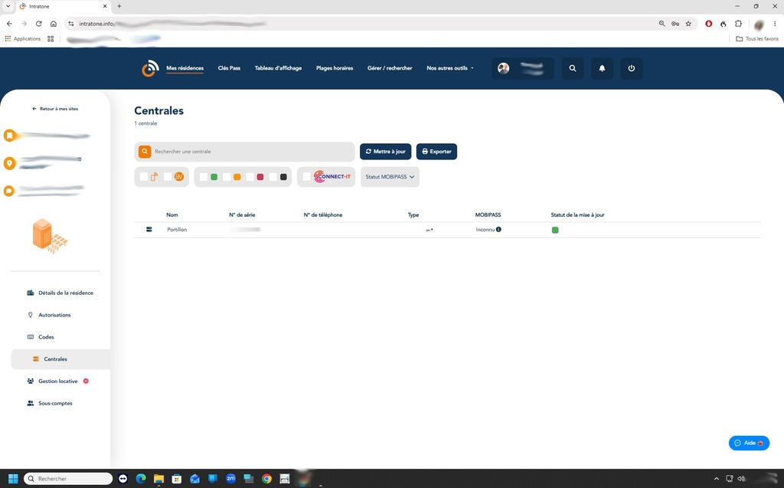Click the Intratone logo in header

[150, 69]
